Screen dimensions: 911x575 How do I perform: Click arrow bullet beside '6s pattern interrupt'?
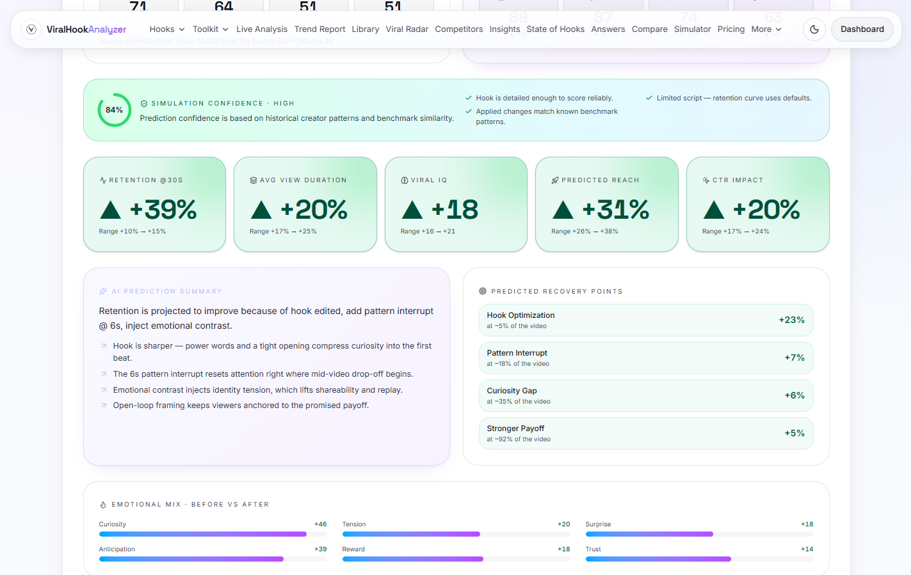(104, 374)
